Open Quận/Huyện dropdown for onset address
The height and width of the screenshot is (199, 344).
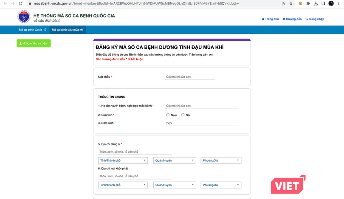pyautogui.click(x=175, y=185)
